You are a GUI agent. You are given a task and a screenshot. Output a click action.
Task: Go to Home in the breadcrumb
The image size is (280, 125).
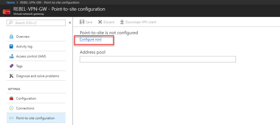(10, 2)
